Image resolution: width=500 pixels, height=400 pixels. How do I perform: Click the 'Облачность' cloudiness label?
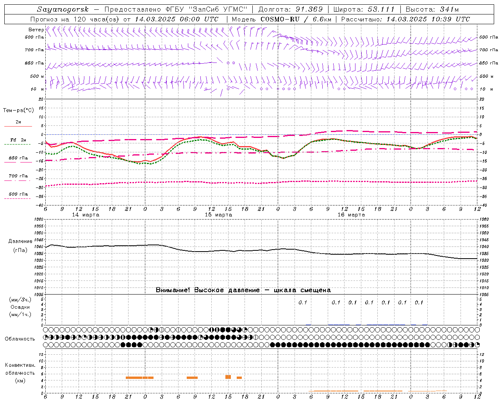click(x=20, y=339)
